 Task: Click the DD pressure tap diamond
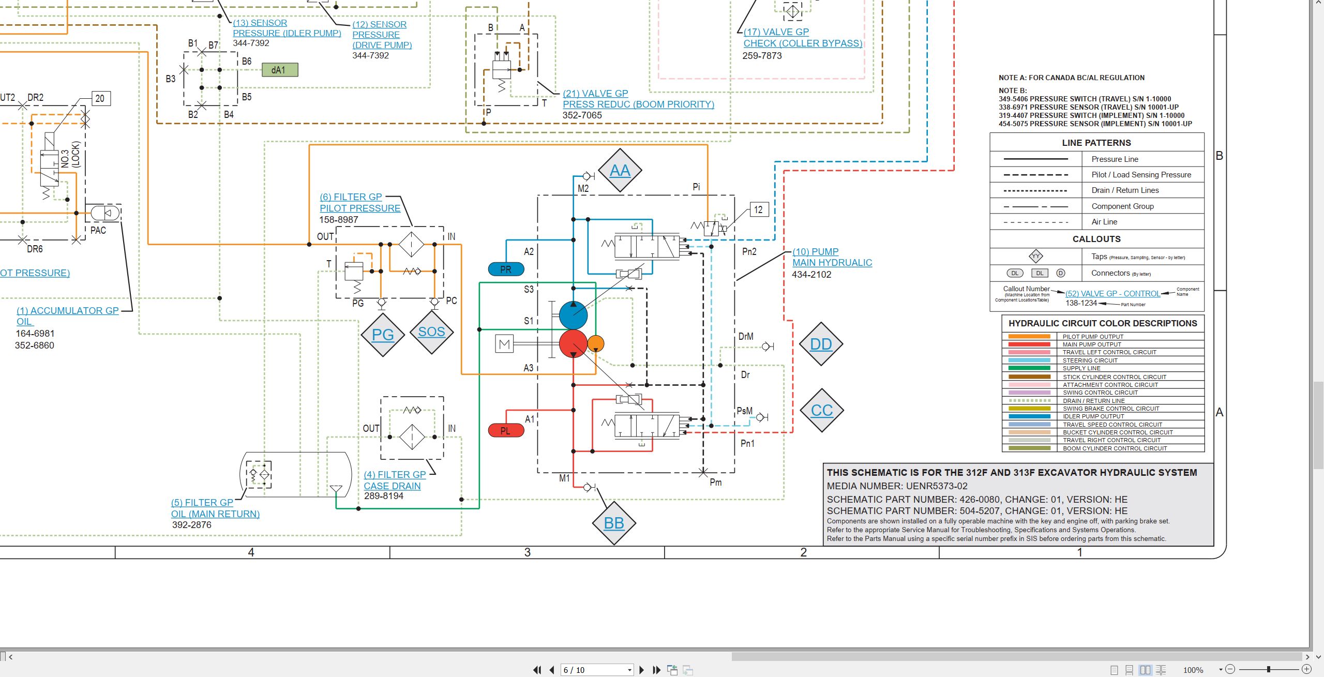821,344
